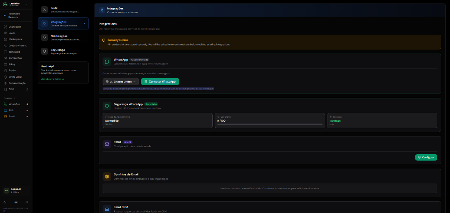Open the Estados Unidos country dropdown
The image size is (450, 213).
(x=121, y=82)
